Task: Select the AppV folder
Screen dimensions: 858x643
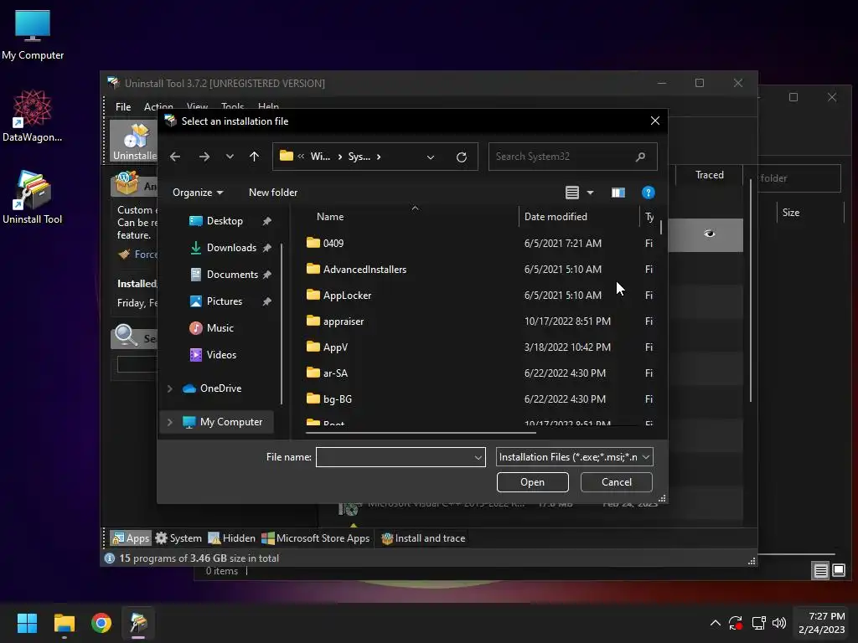Action: pos(335,347)
